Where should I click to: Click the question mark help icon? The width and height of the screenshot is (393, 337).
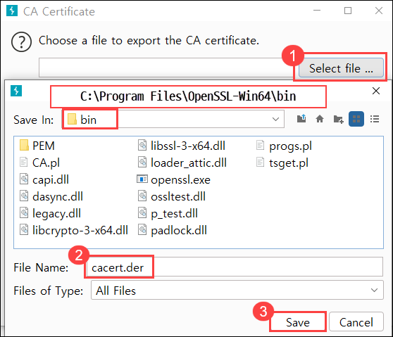pos(21,42)
